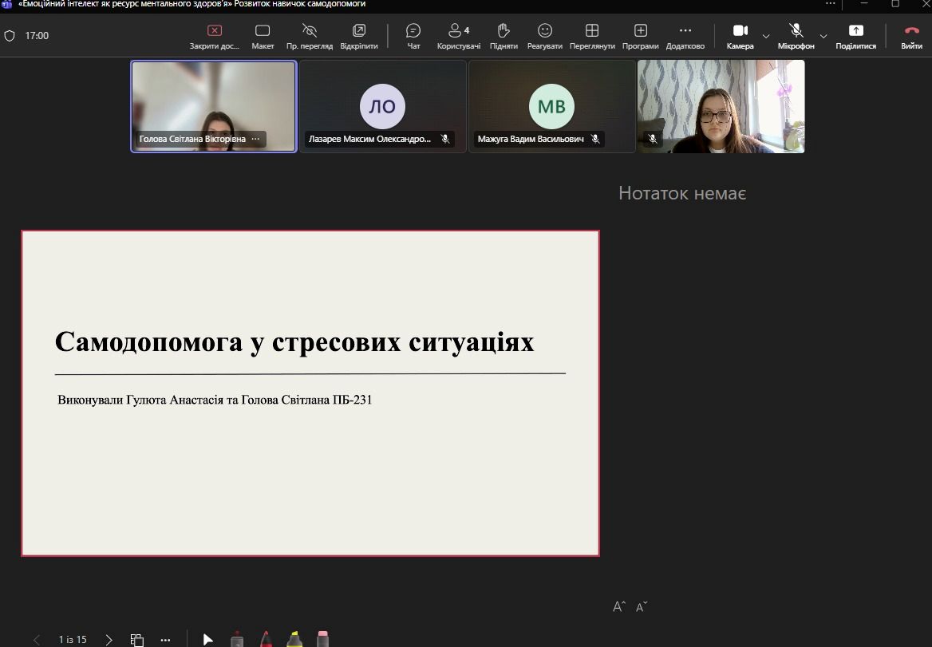Click Поділитися to share content
The height and width of the screenshot is (647, 932).
click(x=855, y=36)
